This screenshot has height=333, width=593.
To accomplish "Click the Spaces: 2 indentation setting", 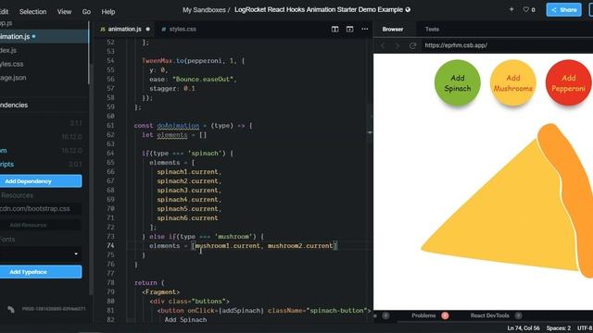I will tap(558, 328).
